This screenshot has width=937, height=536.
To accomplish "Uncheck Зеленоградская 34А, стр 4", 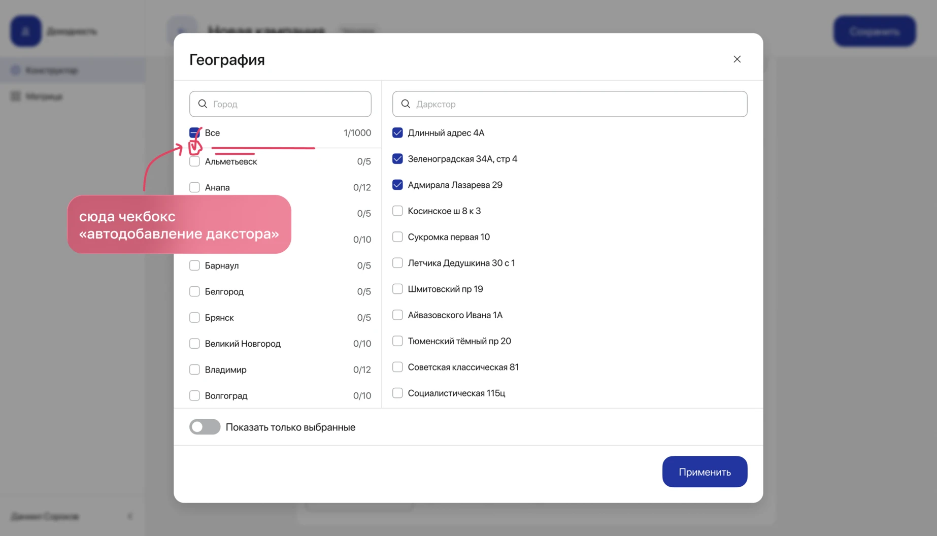I will pos(397,159).
